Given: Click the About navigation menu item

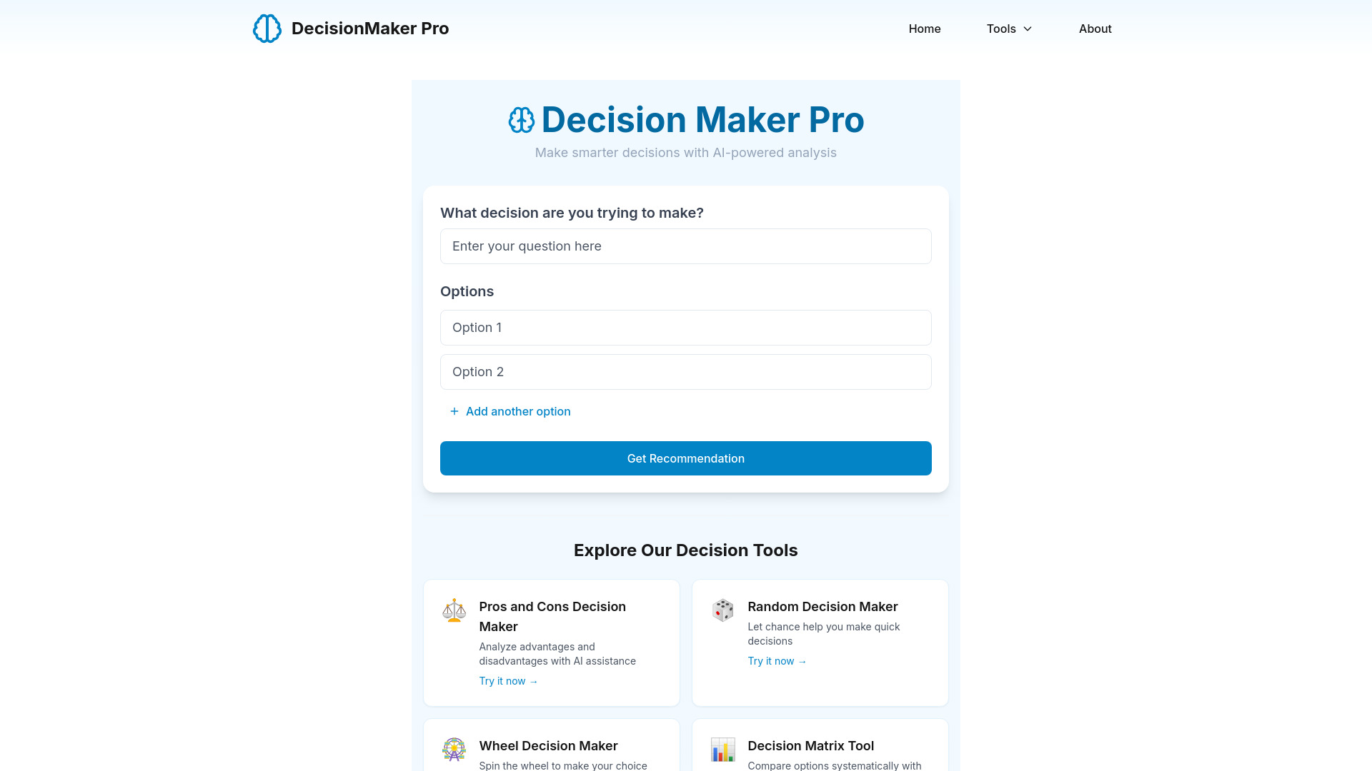Looking at the screenshot, I should (x=1095, y=29).
